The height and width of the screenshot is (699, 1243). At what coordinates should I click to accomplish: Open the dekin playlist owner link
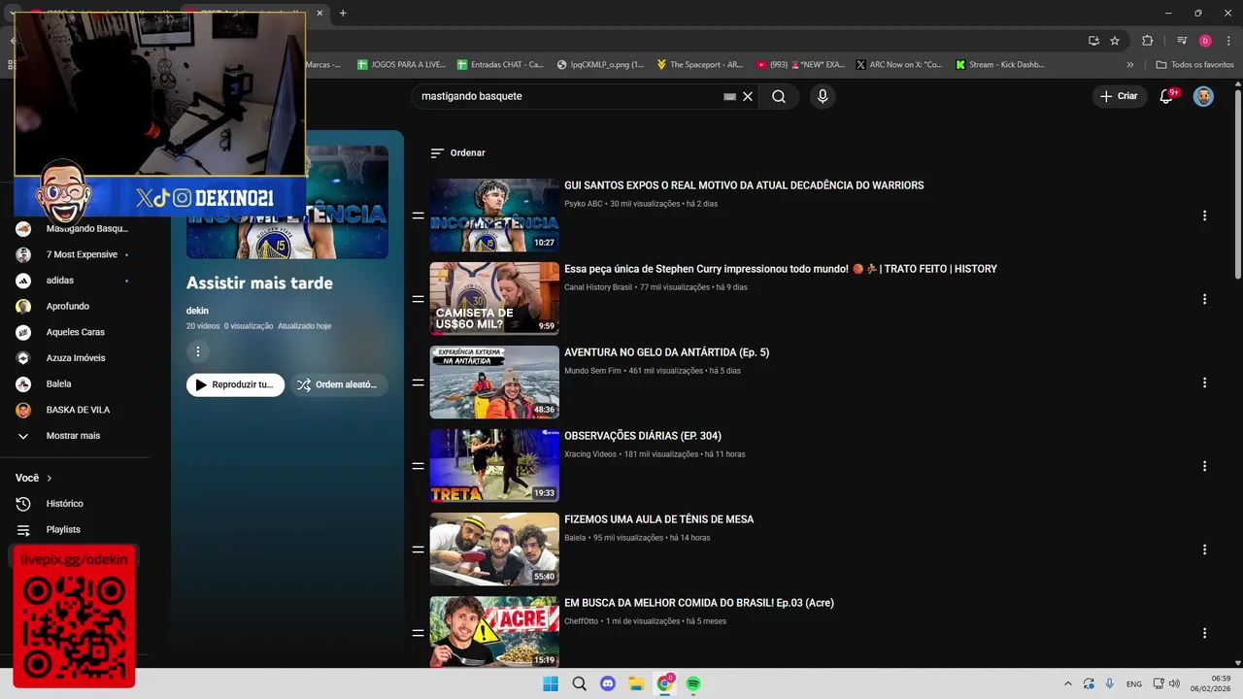point(197,311)
